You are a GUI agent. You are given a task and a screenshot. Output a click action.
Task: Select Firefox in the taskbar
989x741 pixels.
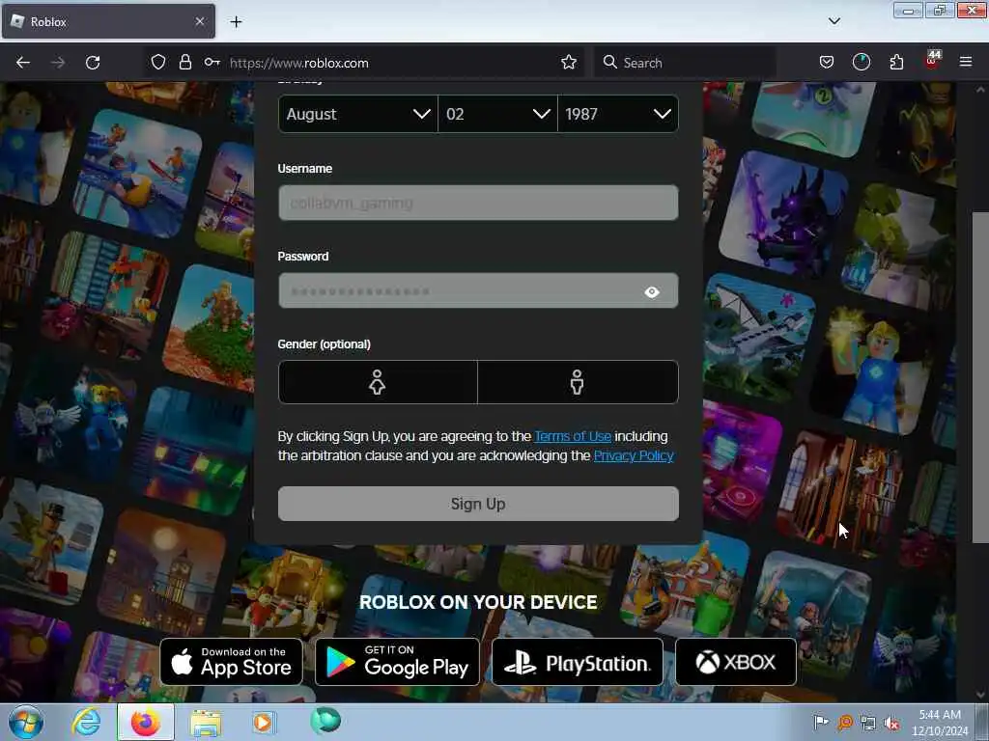[x=146, y=722]
